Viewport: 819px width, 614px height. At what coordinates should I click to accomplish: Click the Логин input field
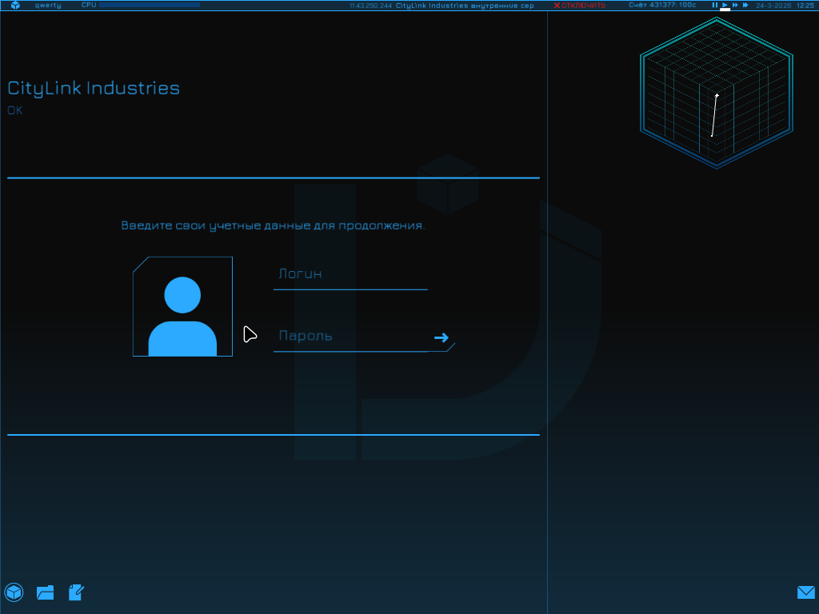pyautogui.click(x=350, y=274)
